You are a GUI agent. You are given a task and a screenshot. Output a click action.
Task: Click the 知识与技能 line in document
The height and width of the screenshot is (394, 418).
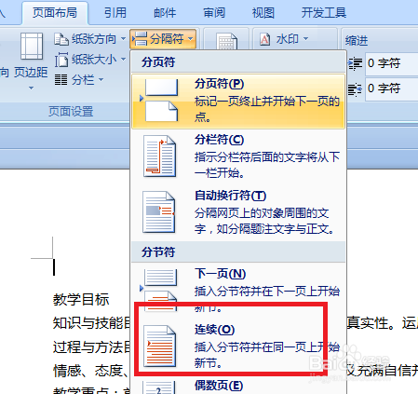(91, 323)
